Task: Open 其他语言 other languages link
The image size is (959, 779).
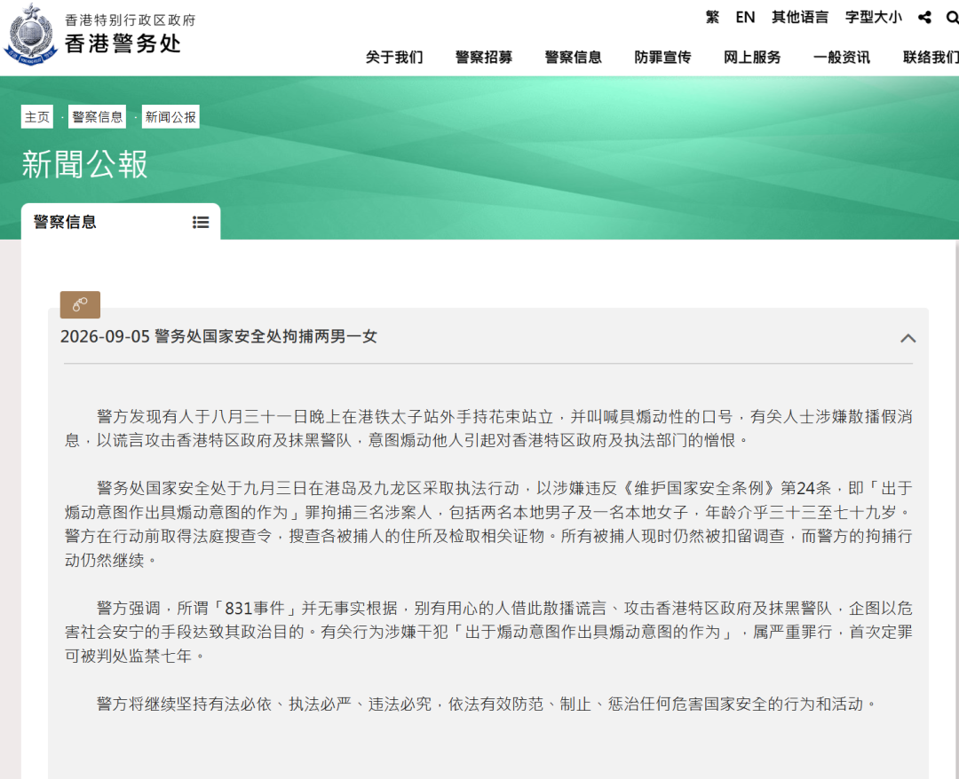Action: click(800, 17)
